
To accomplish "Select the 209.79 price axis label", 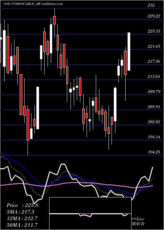I will point(154,92).
